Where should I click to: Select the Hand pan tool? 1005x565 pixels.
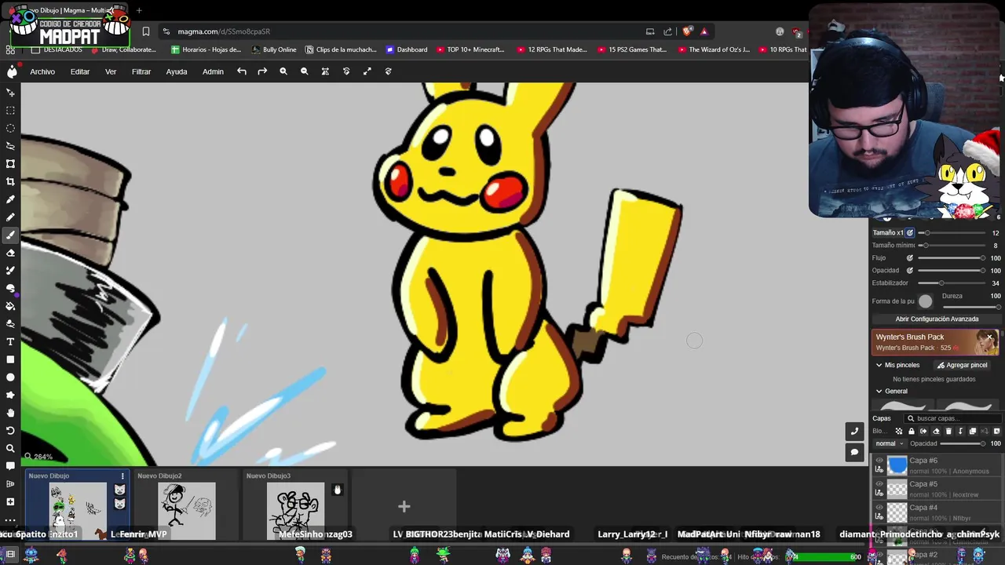coord(10,413)
